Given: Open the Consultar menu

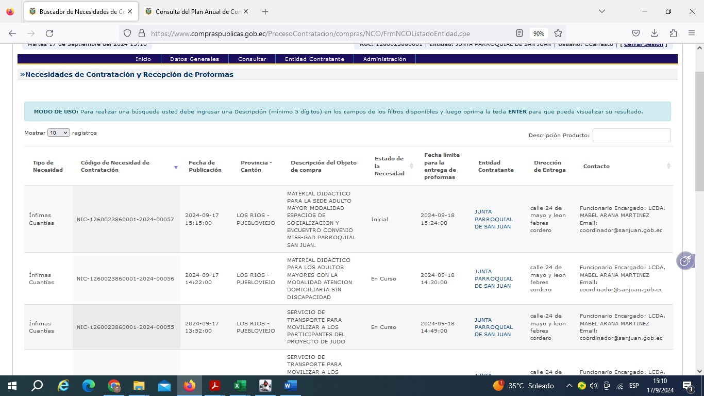Looking at the screenshot, I should (252, 59).
